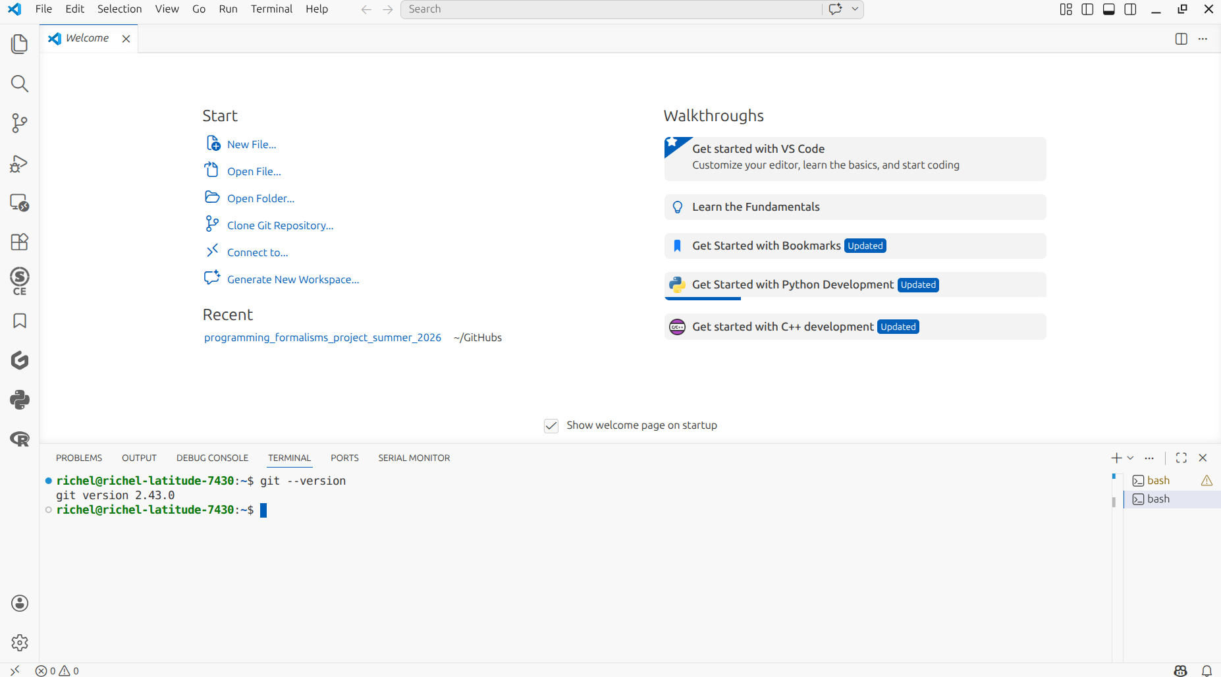This screenshot has width=1221, height=677.
Task: Go back using the navigation arrow
Action: point(366,9)
